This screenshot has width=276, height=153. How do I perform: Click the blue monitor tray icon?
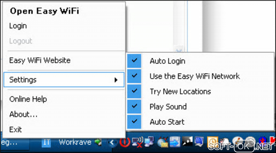pos(199,142)
